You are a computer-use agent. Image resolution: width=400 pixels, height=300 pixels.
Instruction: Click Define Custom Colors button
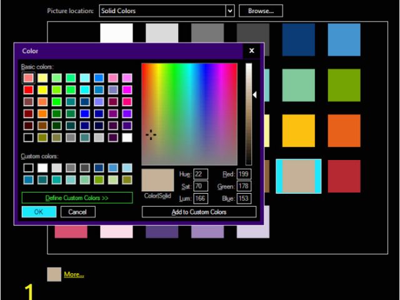77,197
